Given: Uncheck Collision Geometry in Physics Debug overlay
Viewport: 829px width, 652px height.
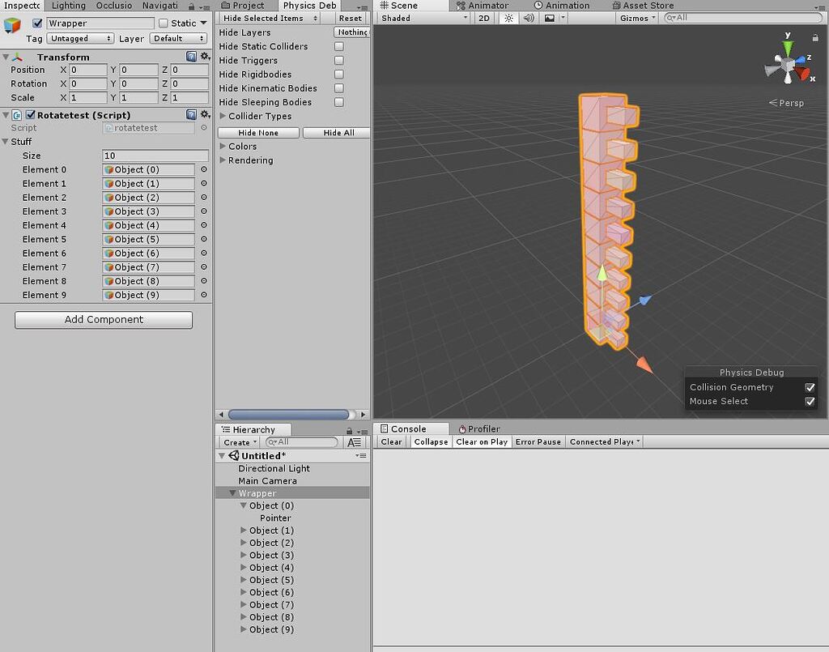Looking at the screenshot, I should click(x=810, y=387).
